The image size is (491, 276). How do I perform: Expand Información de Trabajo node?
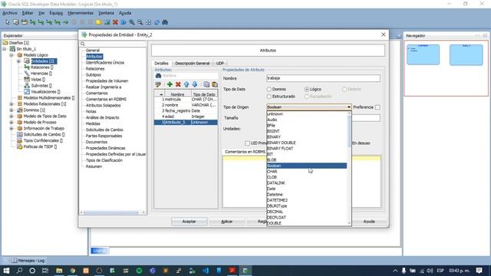tap(12, 128)
